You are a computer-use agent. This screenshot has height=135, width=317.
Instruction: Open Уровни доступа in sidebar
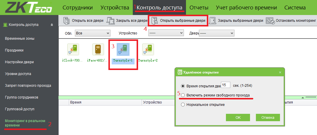[x=18, y=74]
